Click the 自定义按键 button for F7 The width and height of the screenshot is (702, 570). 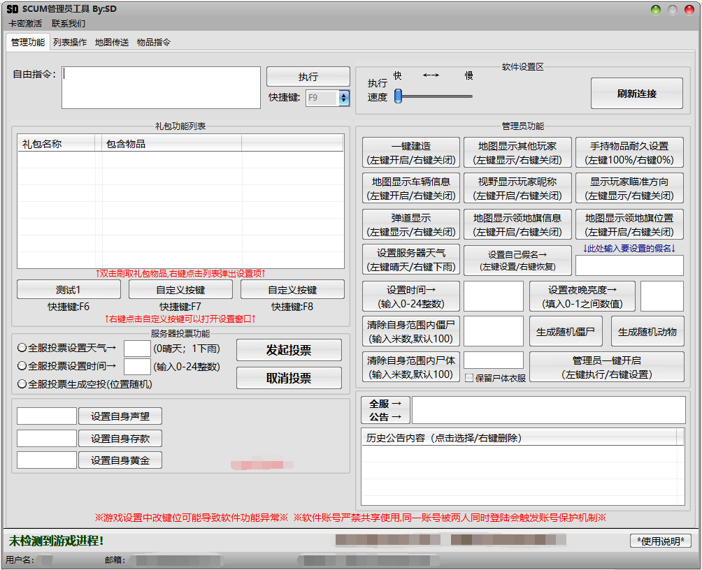[x=180, y=289]
